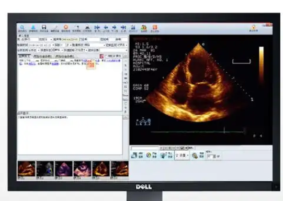This screenshot has width=283, height=201.
Task: Select the fifth echocardiogram thumbnail
Action: pyautogui.click(x=101, y=169)
